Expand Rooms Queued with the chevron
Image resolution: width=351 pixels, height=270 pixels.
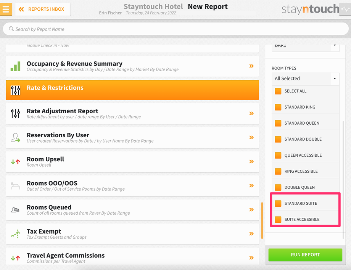(251, 210)
